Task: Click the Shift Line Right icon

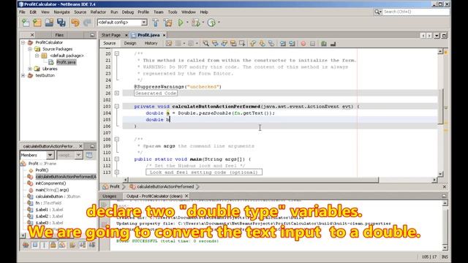Action: click(x=292, y=44)
